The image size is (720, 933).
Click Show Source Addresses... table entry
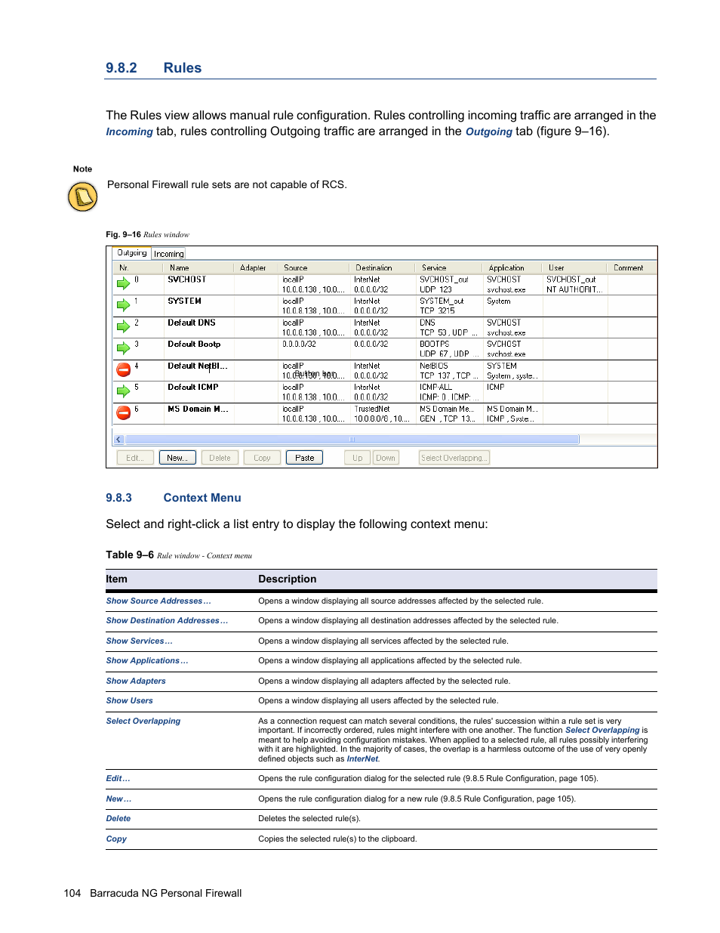[x=158, y=601]
